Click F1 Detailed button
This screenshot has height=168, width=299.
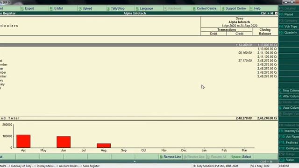click(x=289, y=8)
